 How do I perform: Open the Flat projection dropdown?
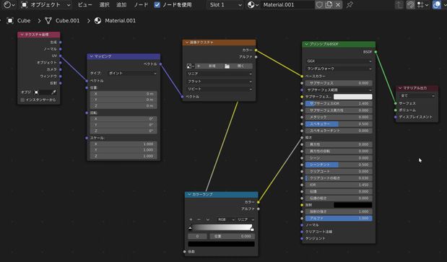point(220,82)
